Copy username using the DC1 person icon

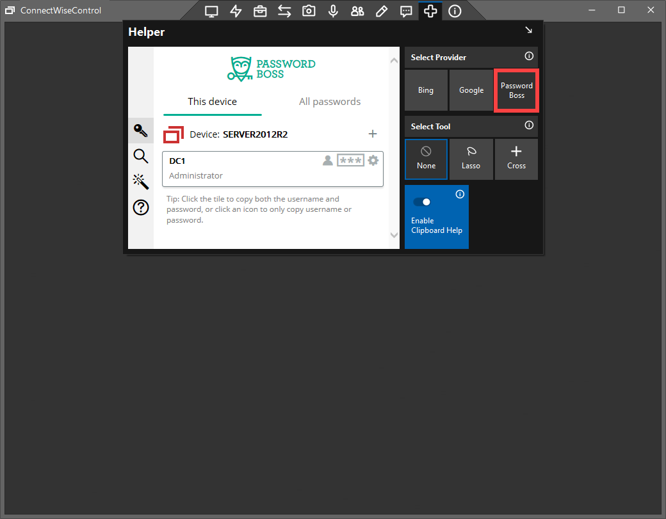point(327,161)
